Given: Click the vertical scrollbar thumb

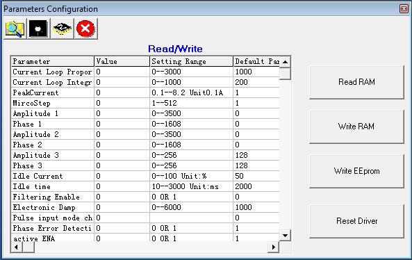Looking at the screenshot, I should [285, 74].
